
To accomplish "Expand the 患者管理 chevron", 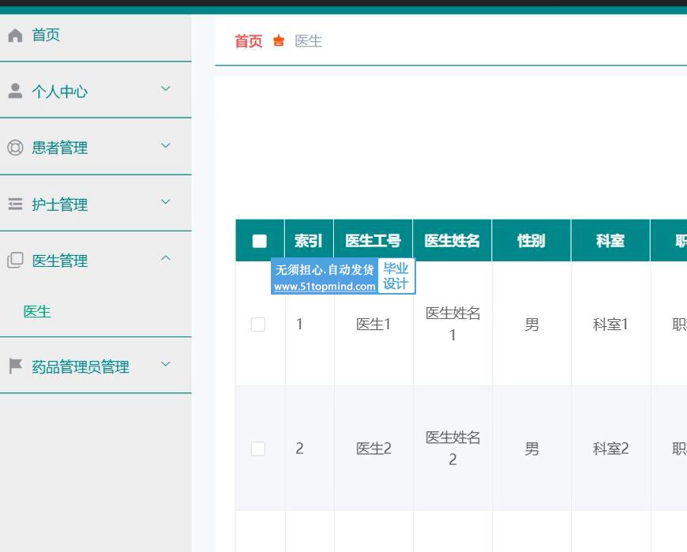I will 166,145.
